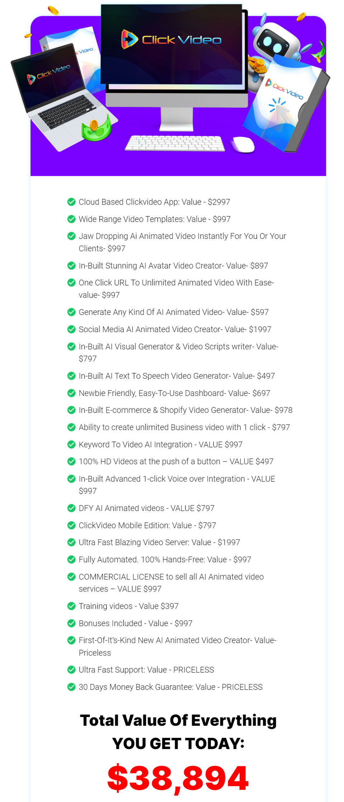Click the Newbie Friendly Easy-To-Use Dashboard line
Image resolution: width=344 pixels, height=802 pixels.
(x=174, y=393)
